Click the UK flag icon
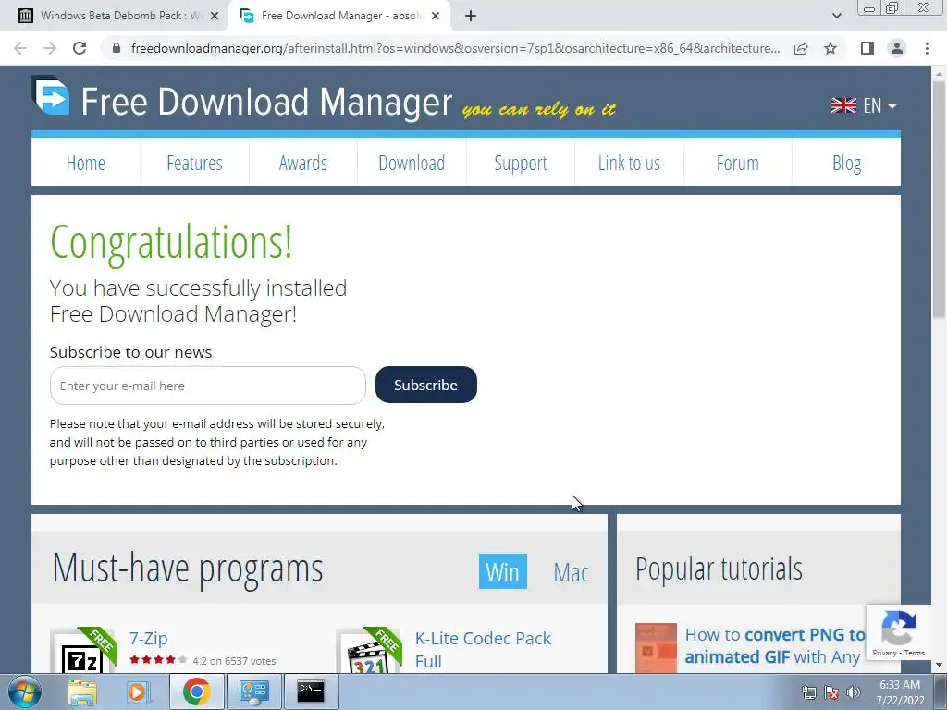This screenshot has width=947, height=710. [843, 105]
